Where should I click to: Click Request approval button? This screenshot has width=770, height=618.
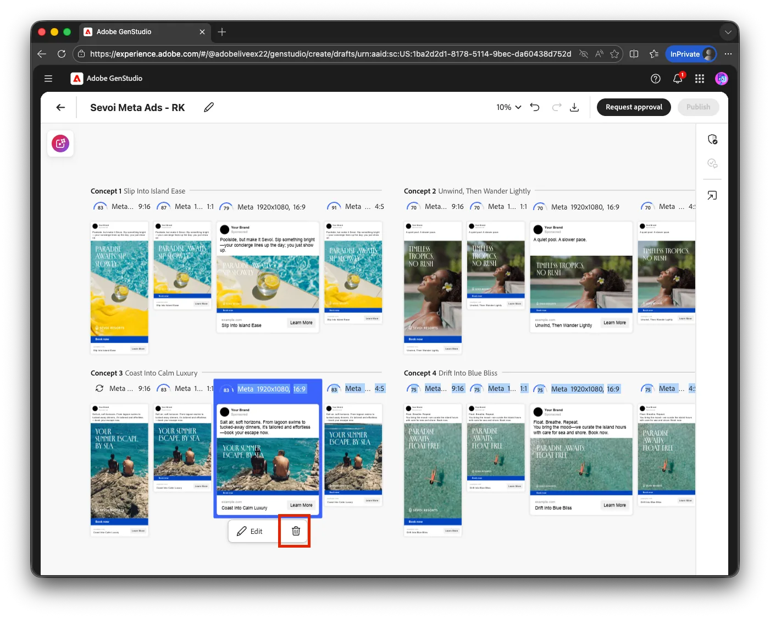(634, 107)
